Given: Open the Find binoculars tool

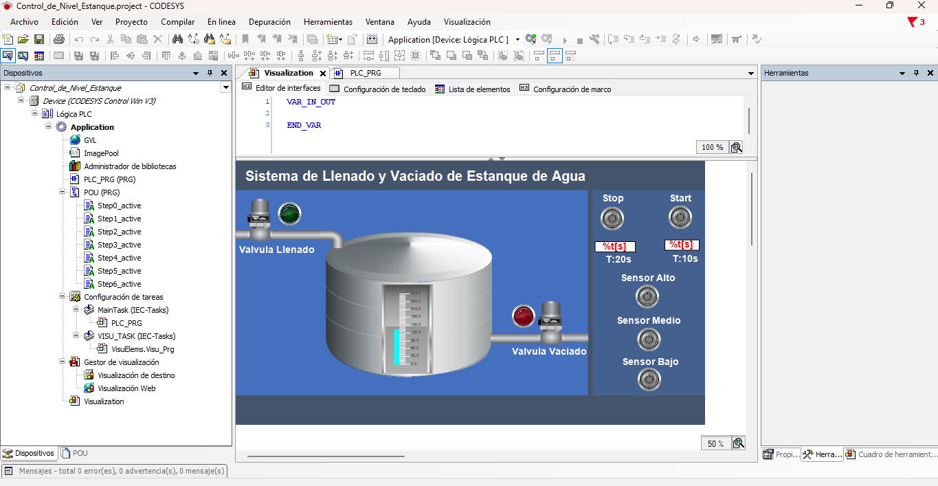Looking at the screenshot, I should 177,40.
